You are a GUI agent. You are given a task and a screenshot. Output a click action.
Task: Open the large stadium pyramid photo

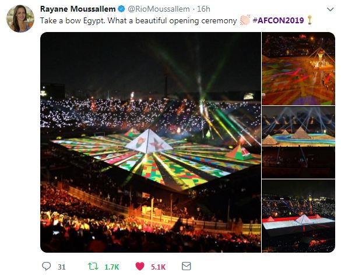(x=150, y=142)
